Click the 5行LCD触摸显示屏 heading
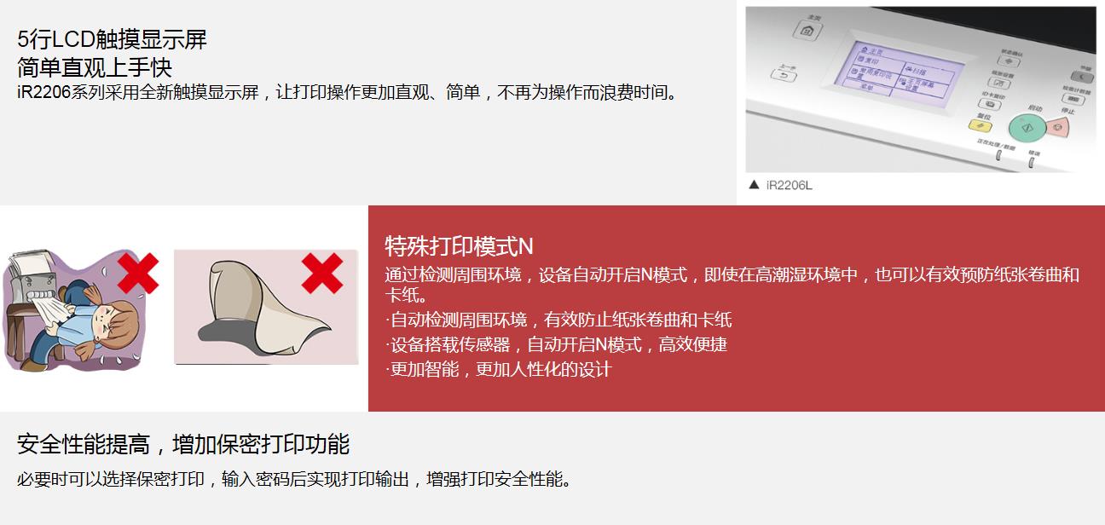Screen dimensions: 1105x525 pyautogui.click(x=112, y=39)
